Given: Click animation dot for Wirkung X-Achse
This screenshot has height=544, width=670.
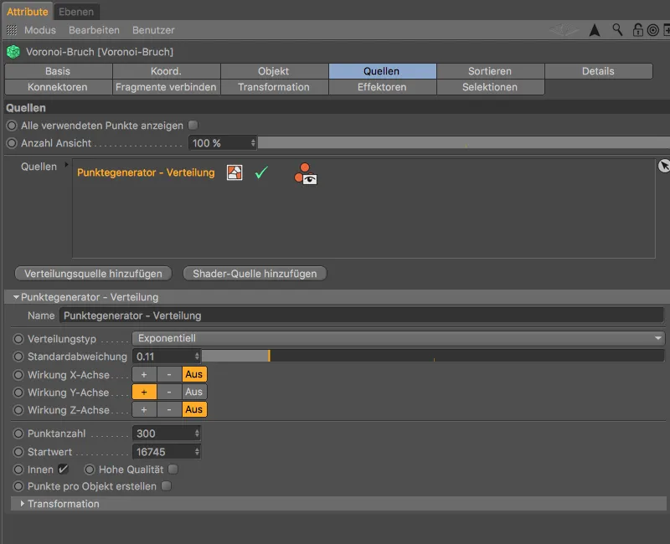Looking at the screenshot, I should pyautogui.click(x=18, y=374).
